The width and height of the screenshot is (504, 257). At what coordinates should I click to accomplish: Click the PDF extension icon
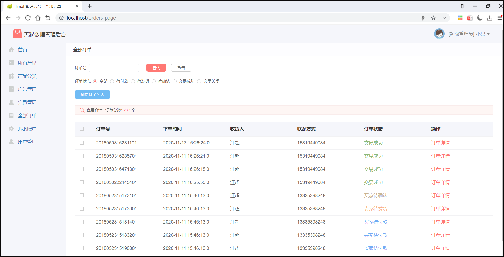470,18
